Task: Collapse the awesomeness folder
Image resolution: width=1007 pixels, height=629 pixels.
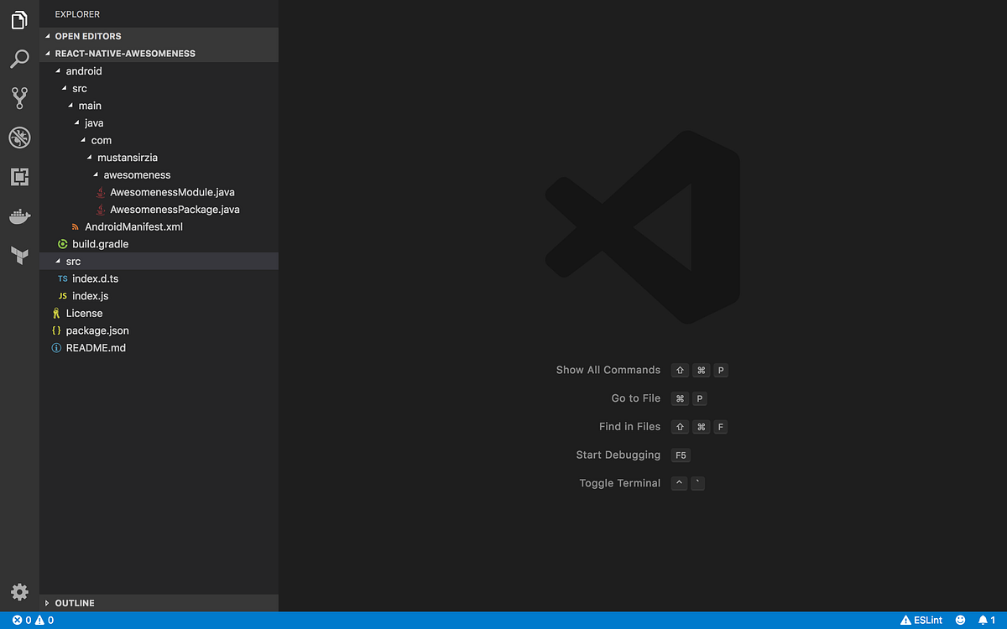Action: click(139, 174)
